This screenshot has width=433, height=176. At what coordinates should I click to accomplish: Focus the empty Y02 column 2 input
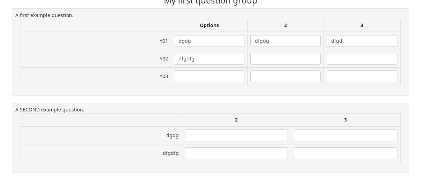285,59
